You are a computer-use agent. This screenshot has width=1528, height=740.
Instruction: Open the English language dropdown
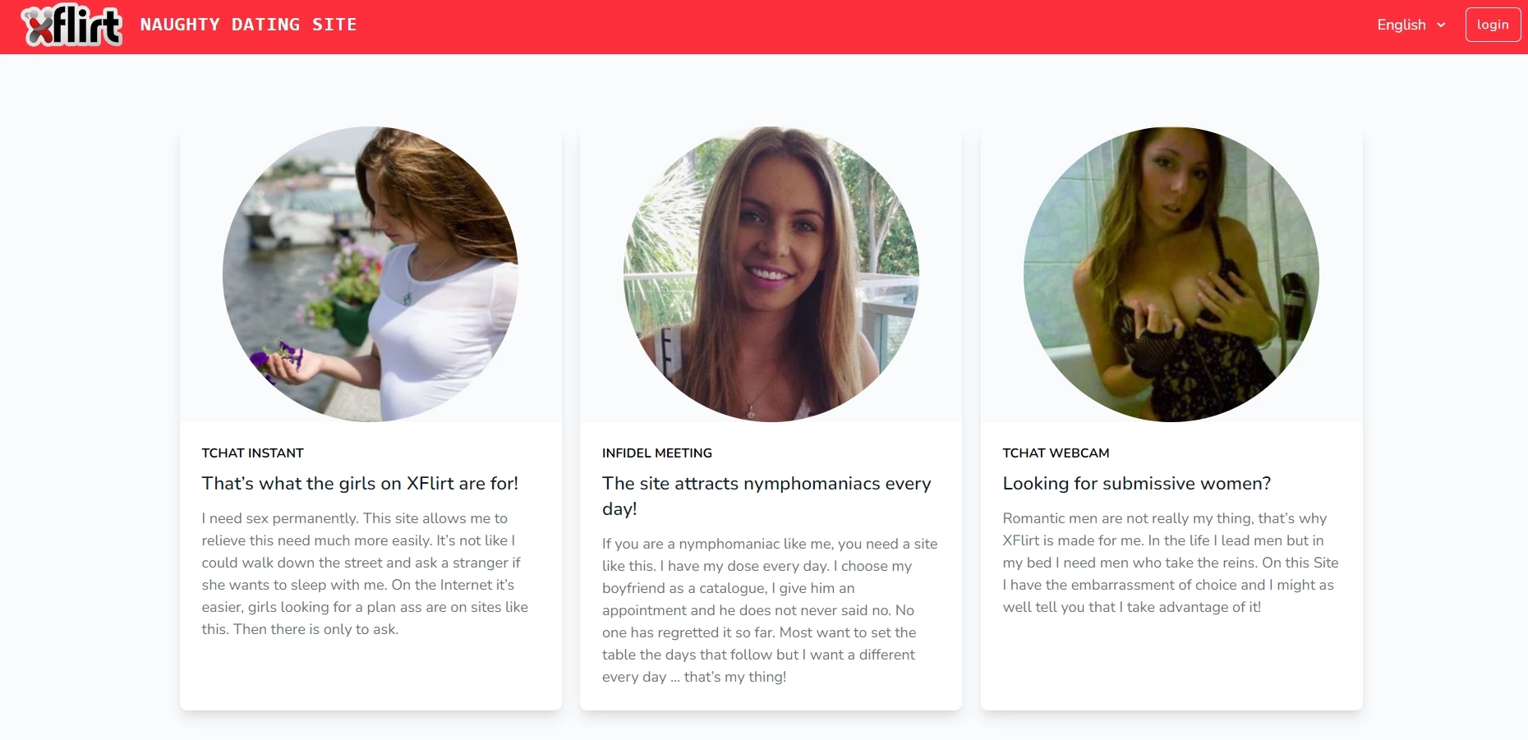point(1411,25)
